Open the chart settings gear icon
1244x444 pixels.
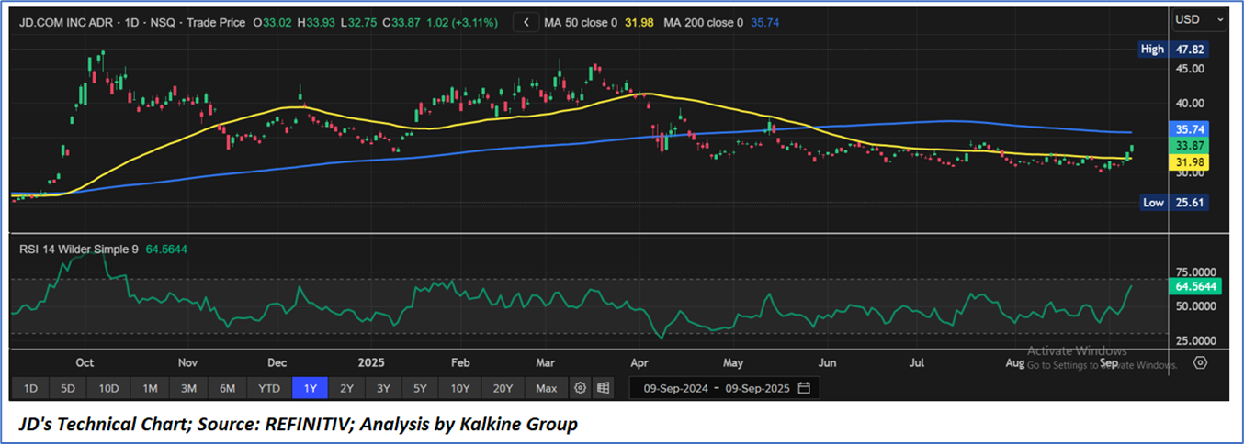point(580,388)
